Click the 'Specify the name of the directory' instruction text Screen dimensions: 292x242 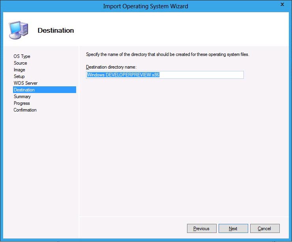pos(167,54)
